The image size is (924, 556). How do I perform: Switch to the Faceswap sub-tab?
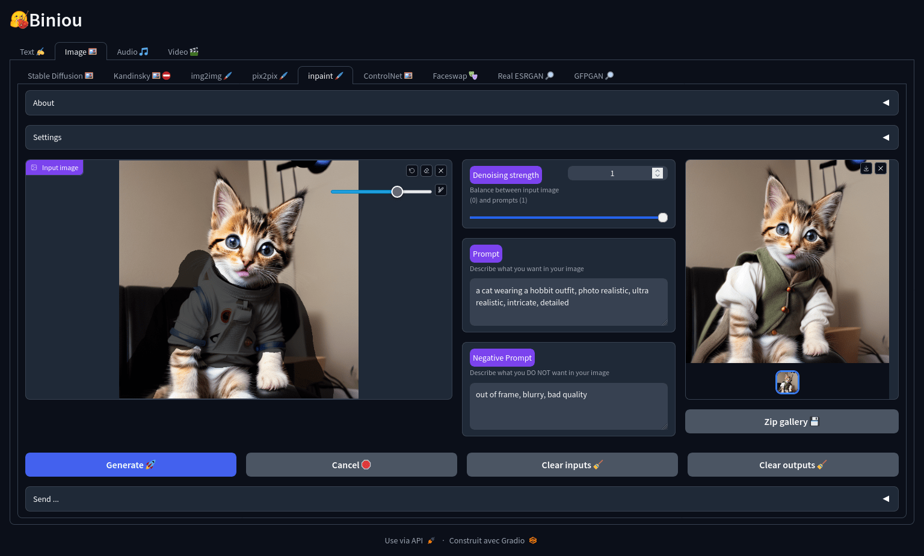pos(455,76)
